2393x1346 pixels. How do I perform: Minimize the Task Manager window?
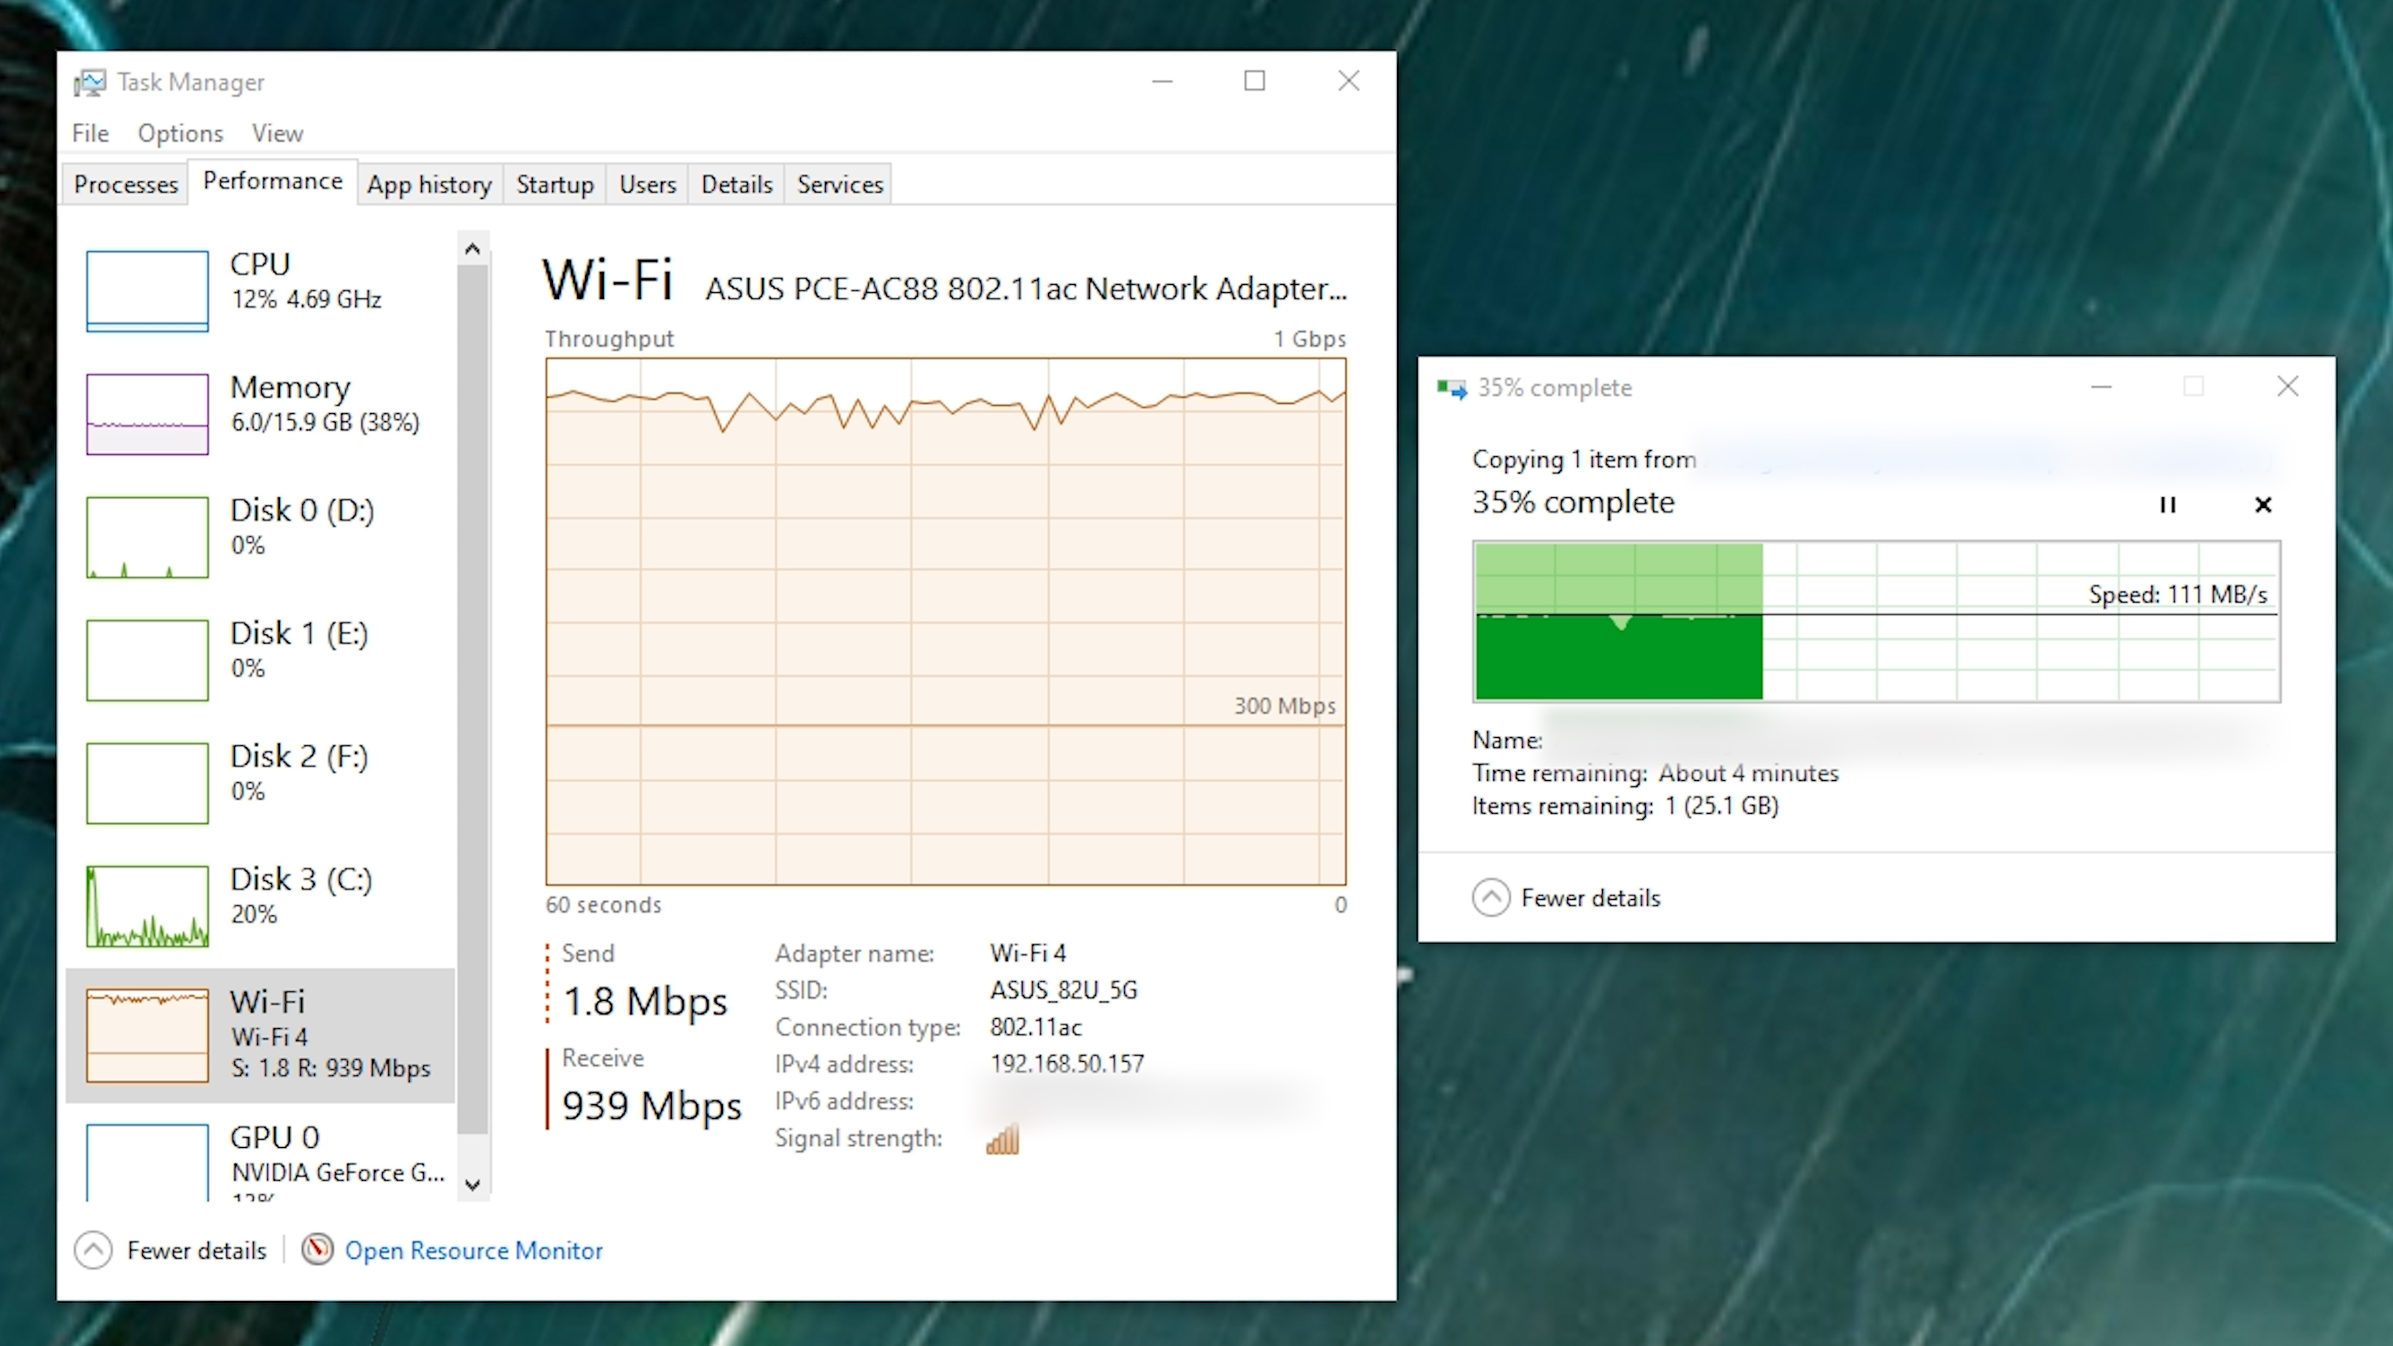pyautogui.click(x=1162, y=82)
